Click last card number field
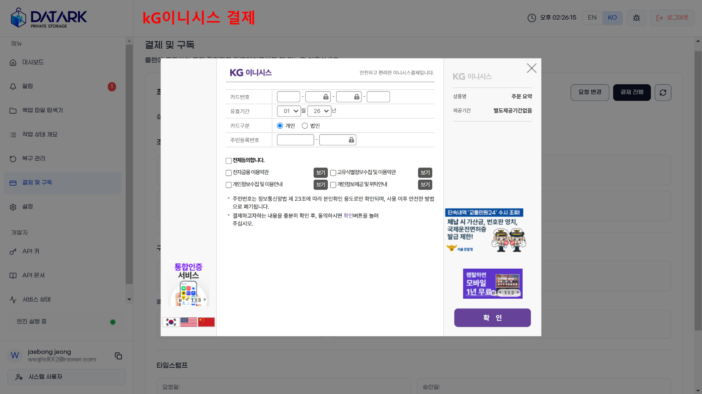This screenshot has width=702, height=394. point(378,97)
